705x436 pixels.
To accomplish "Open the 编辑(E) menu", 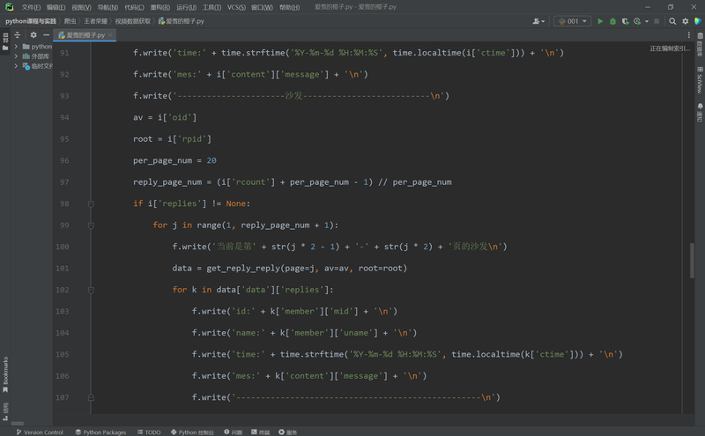I will pyautogui.click(x=56, y=7).
